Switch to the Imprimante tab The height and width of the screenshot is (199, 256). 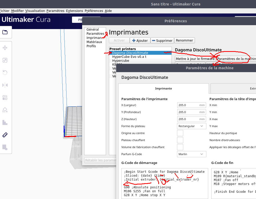[163, 88]
